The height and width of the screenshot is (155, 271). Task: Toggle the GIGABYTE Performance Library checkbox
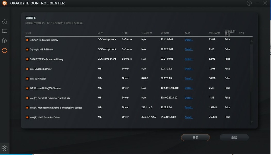(x=27, y=59)
